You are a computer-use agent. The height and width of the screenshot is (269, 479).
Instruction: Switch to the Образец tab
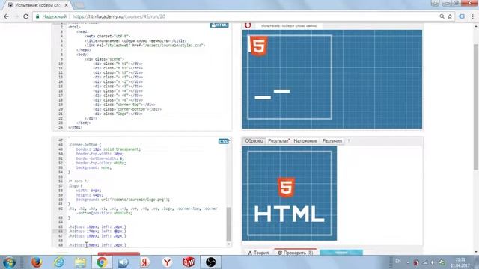[254, 141]
